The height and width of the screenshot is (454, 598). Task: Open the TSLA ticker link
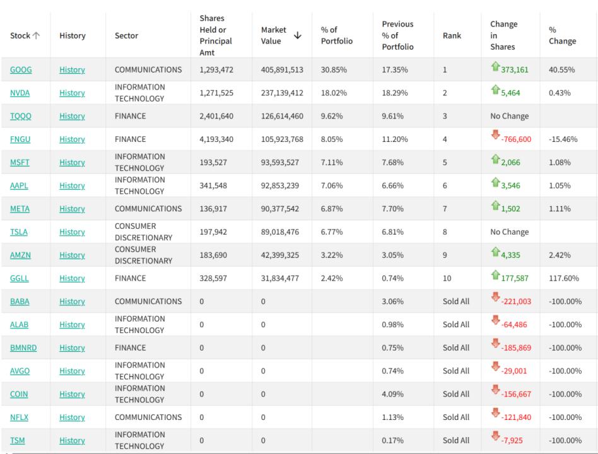coord(20,232)
